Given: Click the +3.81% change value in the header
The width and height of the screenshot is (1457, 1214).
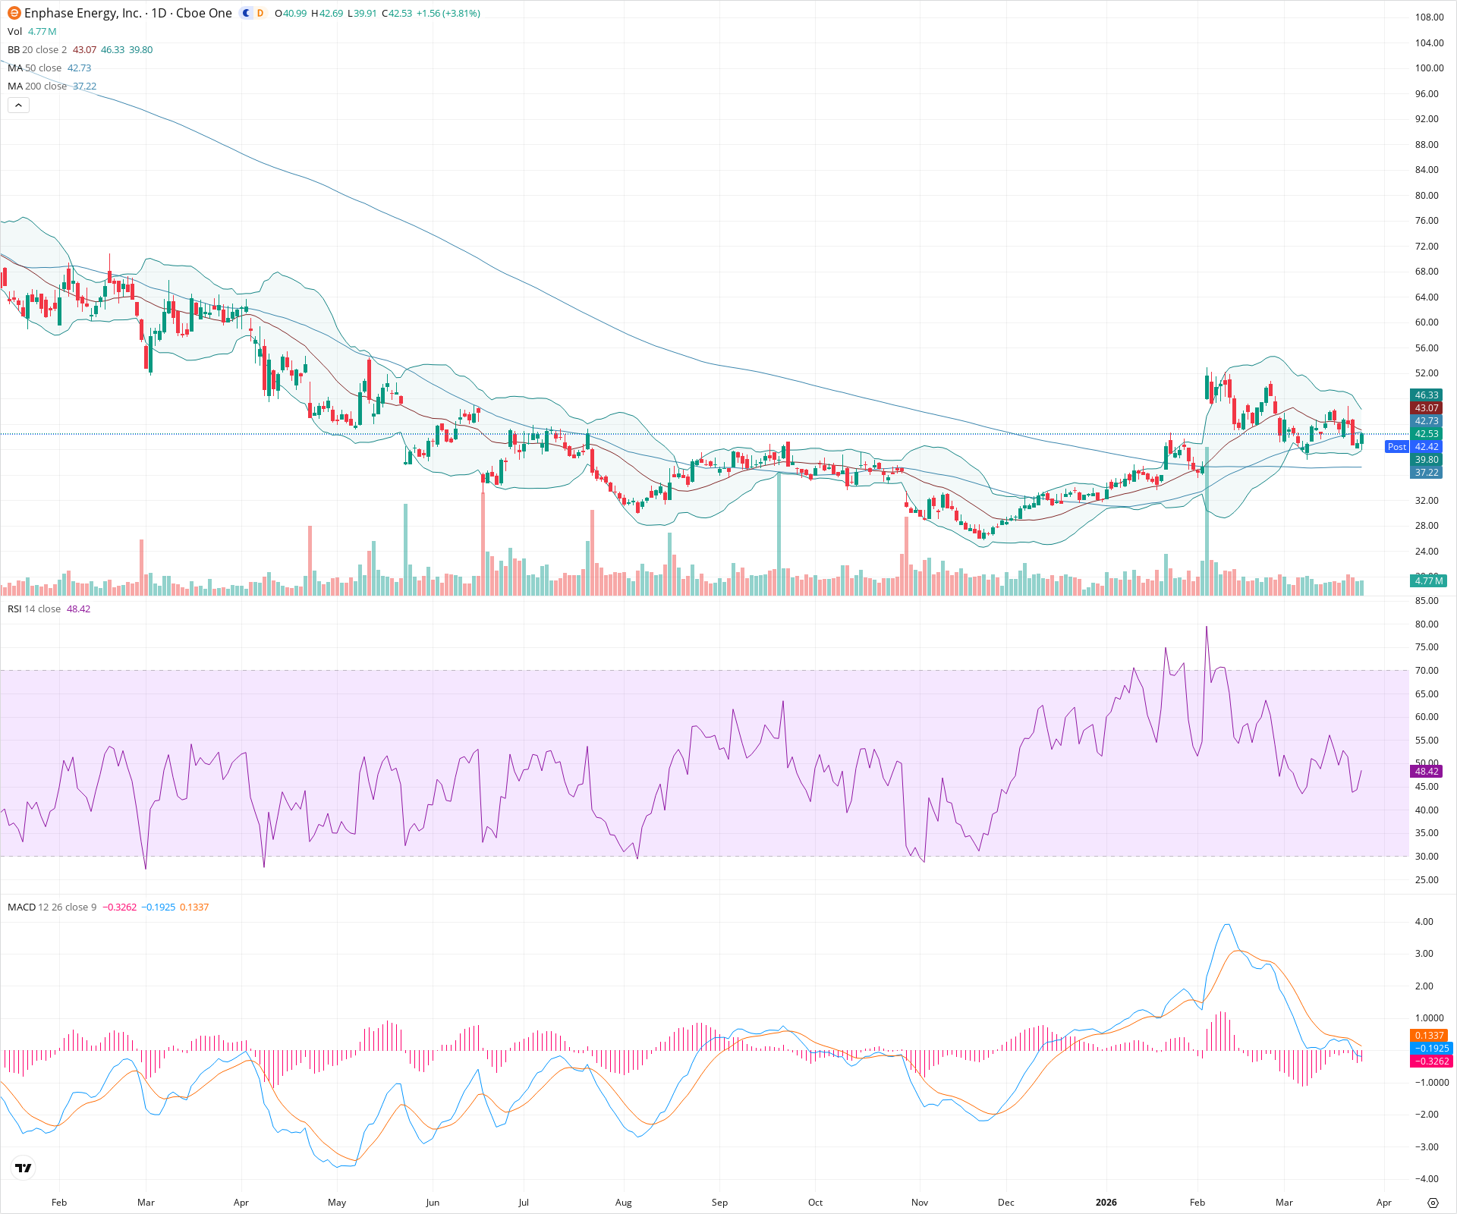Looking at the screenshot, I should pyautogui.click(x=462, y=12).
